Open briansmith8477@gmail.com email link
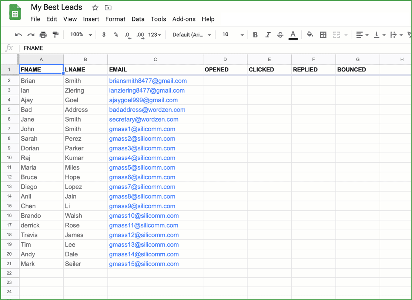The width and height of the screenshot is (412, 300). pos(148,81)
